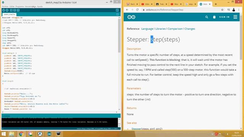Click the Arduino icon in the taskbar
244x137 pixels.
(x=49, y=134)
